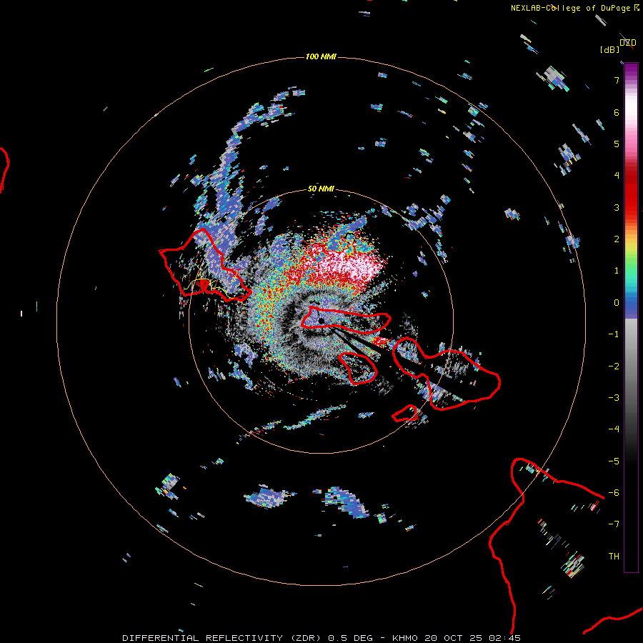Click the ZDR color scale bar

coord(631,318)
